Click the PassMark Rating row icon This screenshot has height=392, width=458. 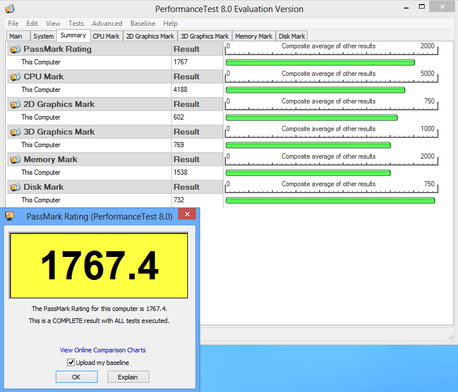[x=16, y=49]
